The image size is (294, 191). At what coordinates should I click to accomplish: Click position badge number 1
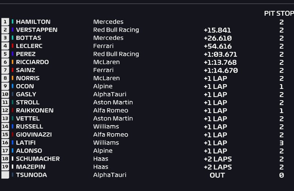click(5, 22)
